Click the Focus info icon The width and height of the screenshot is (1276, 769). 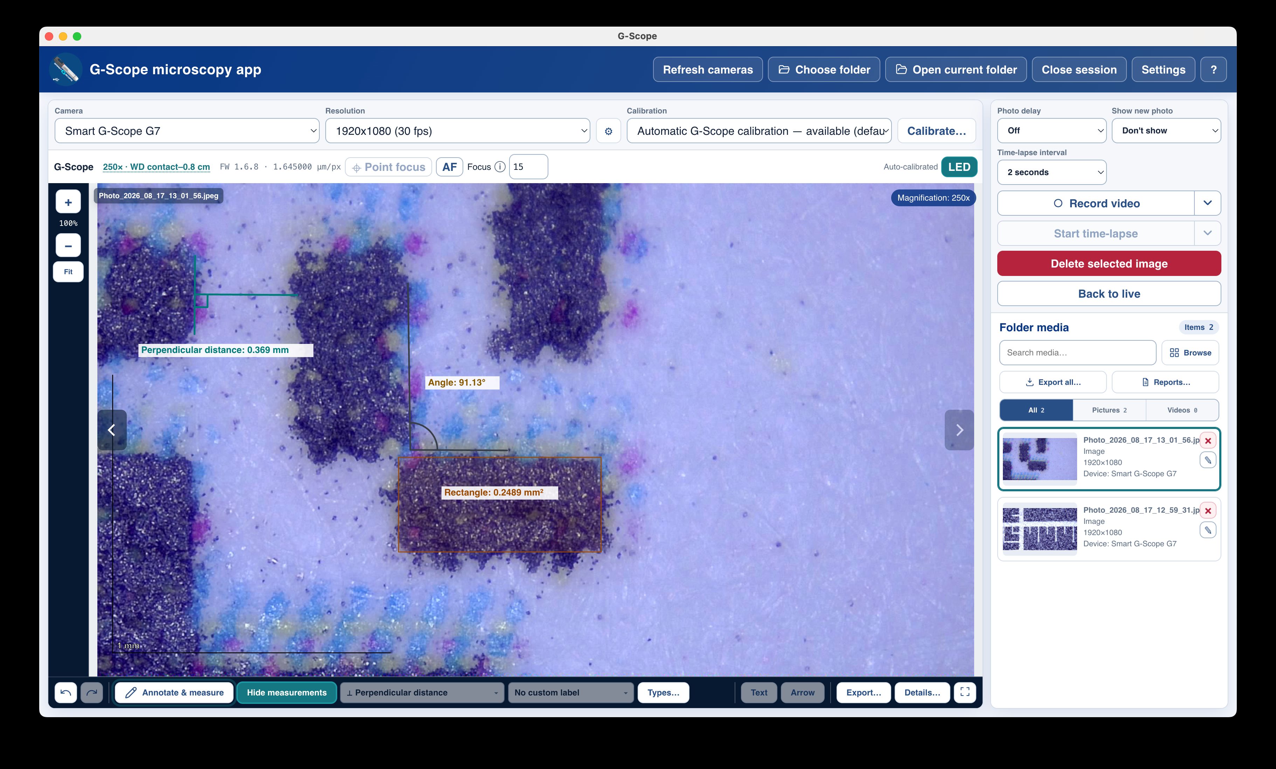500,167
